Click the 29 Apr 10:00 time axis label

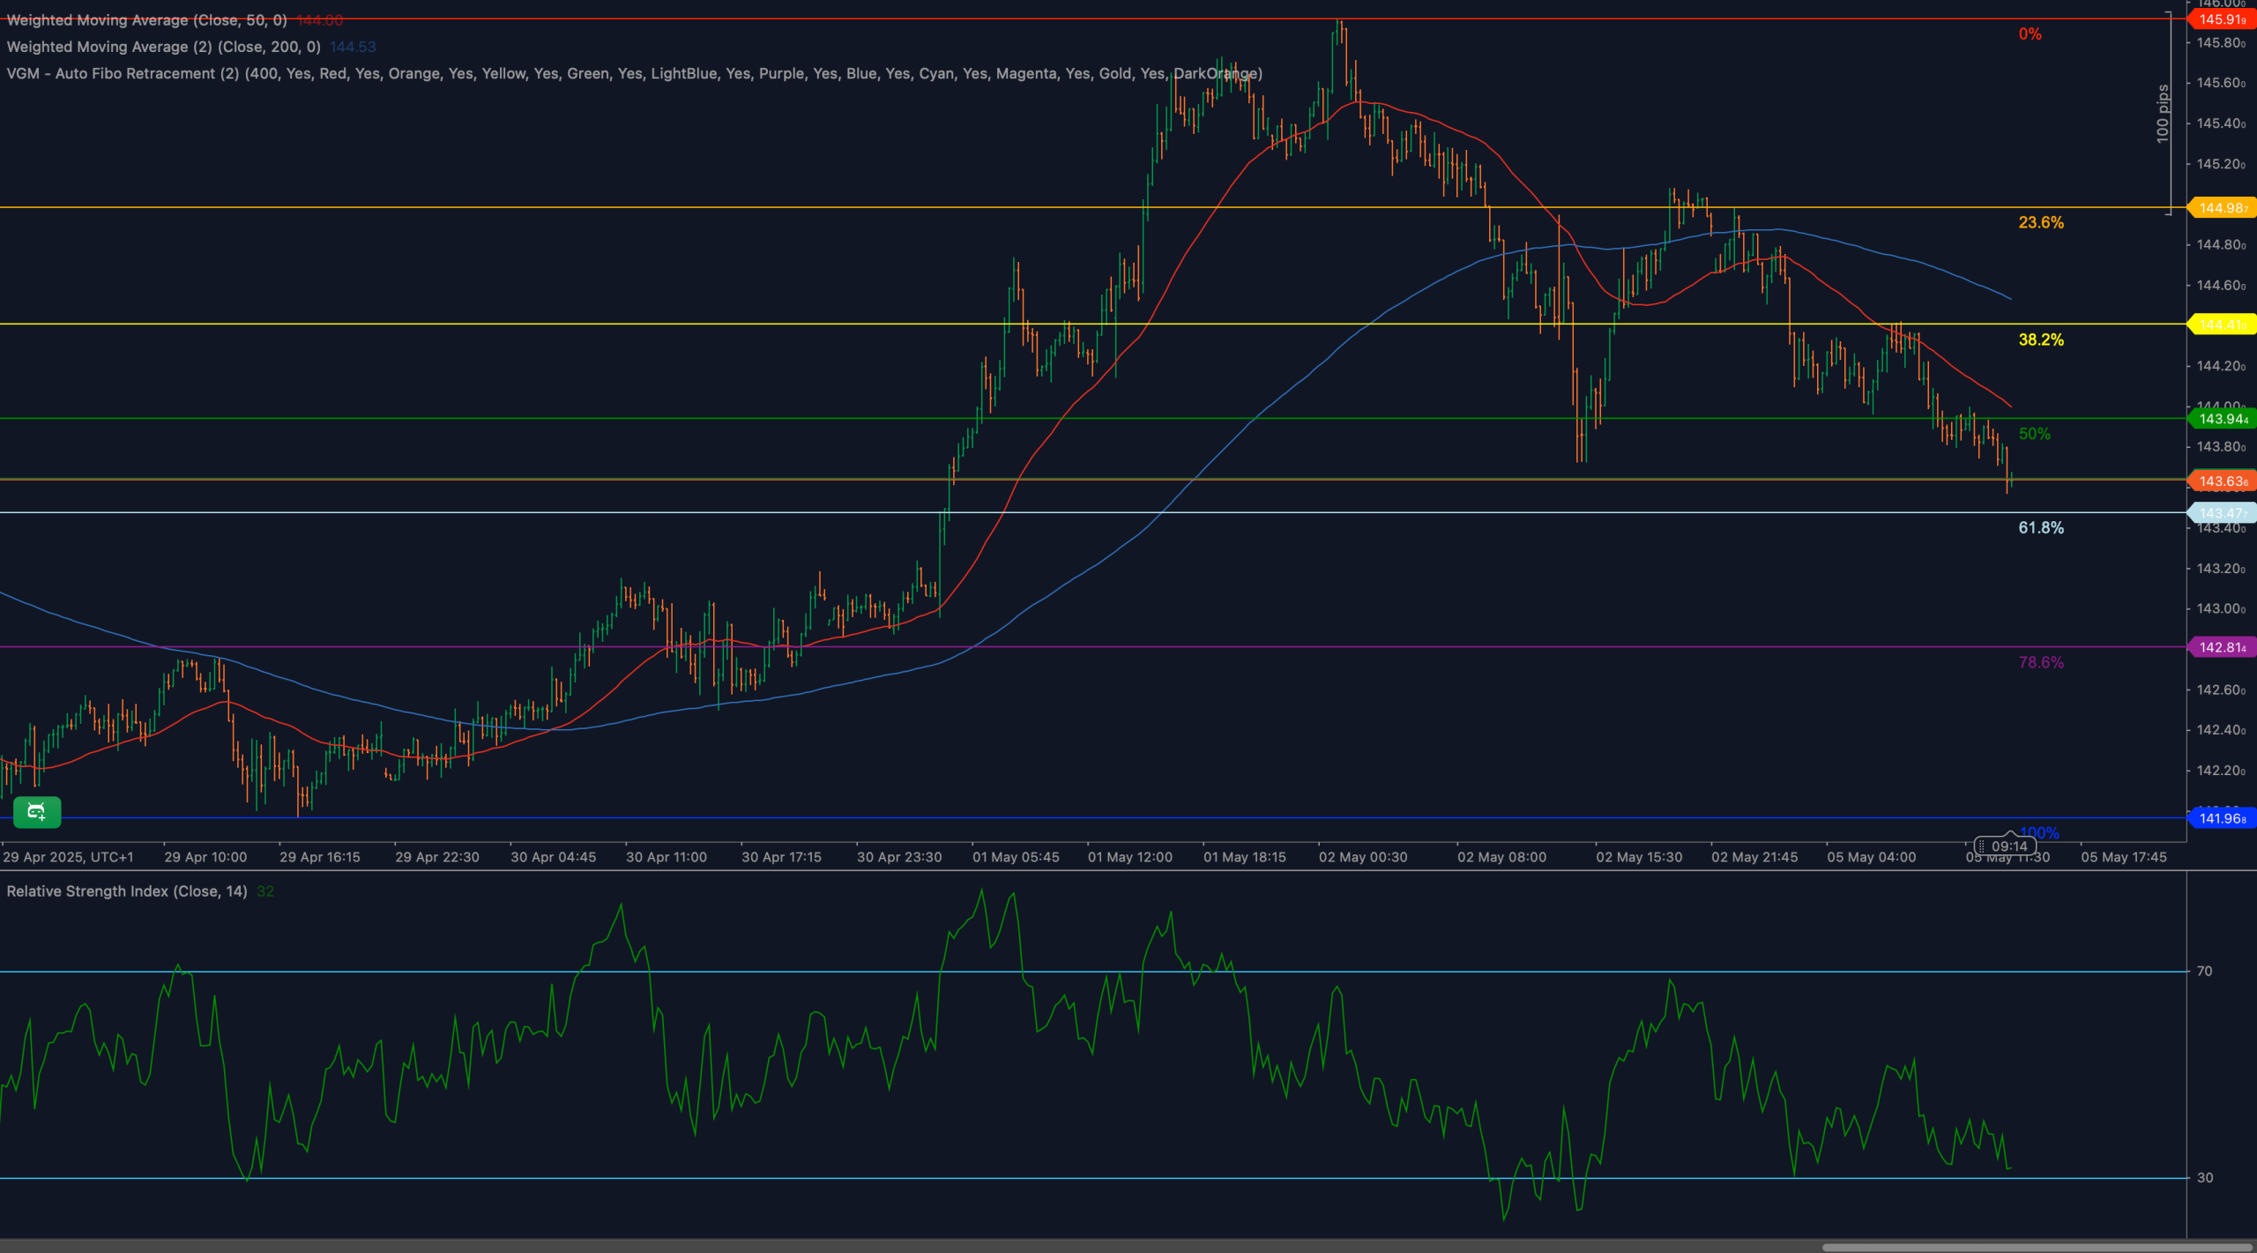tap(205, 857)
